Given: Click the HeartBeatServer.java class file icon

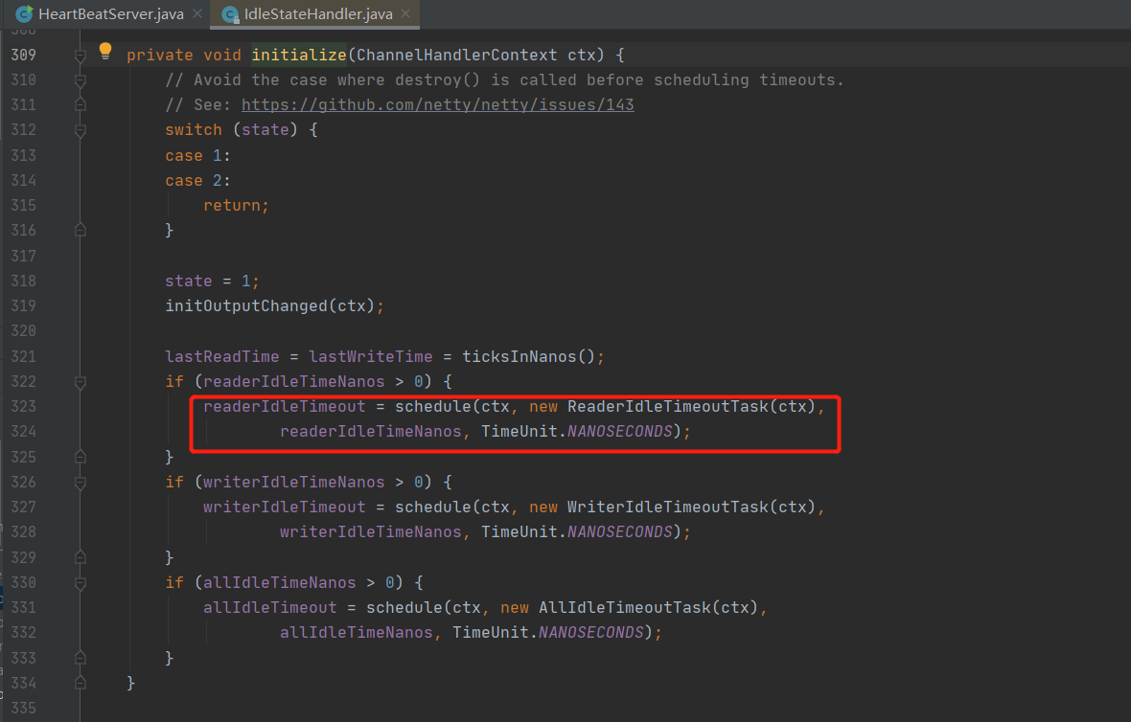Looking at the screenshot, I should tap(24, 13).
